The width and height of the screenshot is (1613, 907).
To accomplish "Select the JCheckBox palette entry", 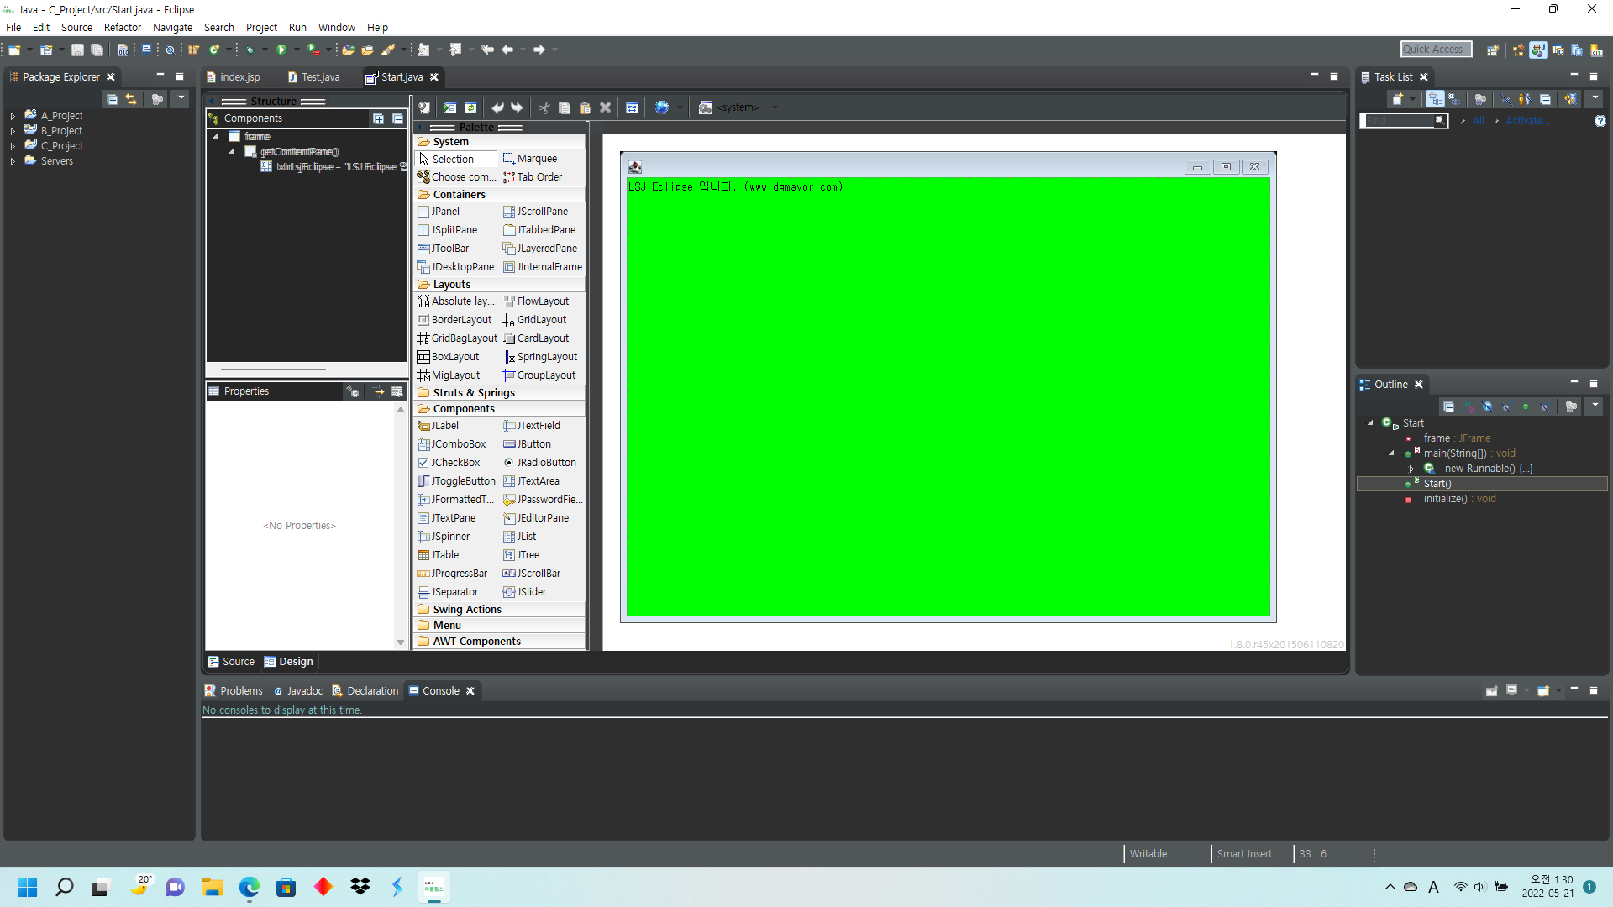I will click(455, 463).
